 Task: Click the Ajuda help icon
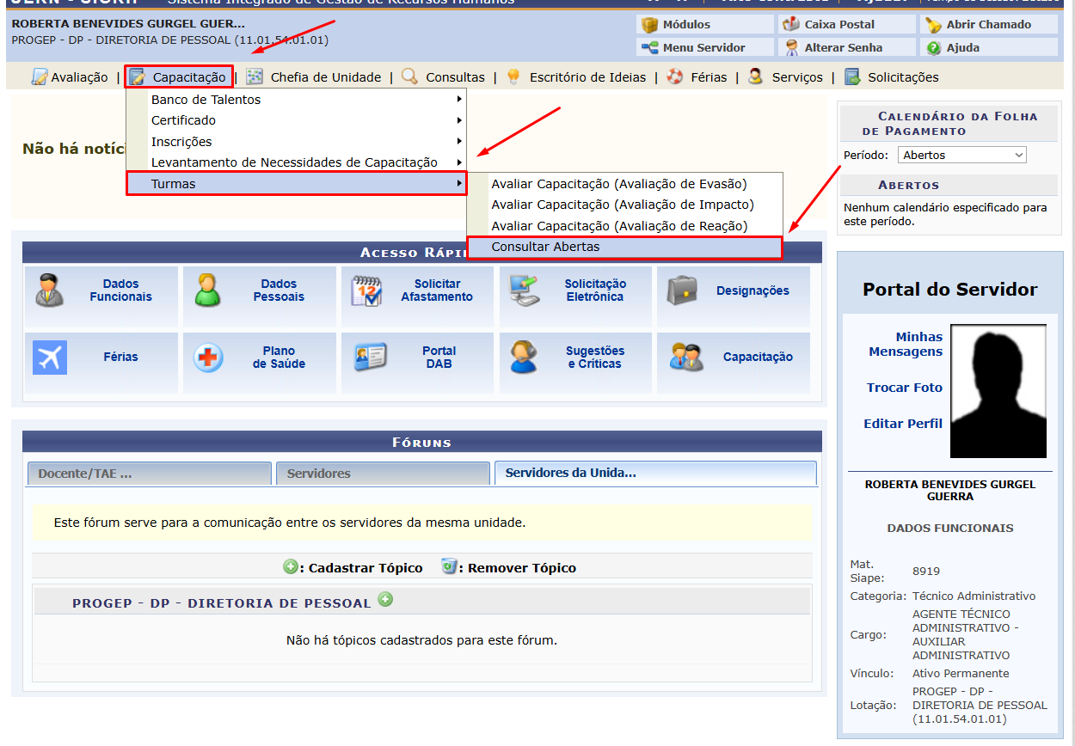tap(933, 47)
